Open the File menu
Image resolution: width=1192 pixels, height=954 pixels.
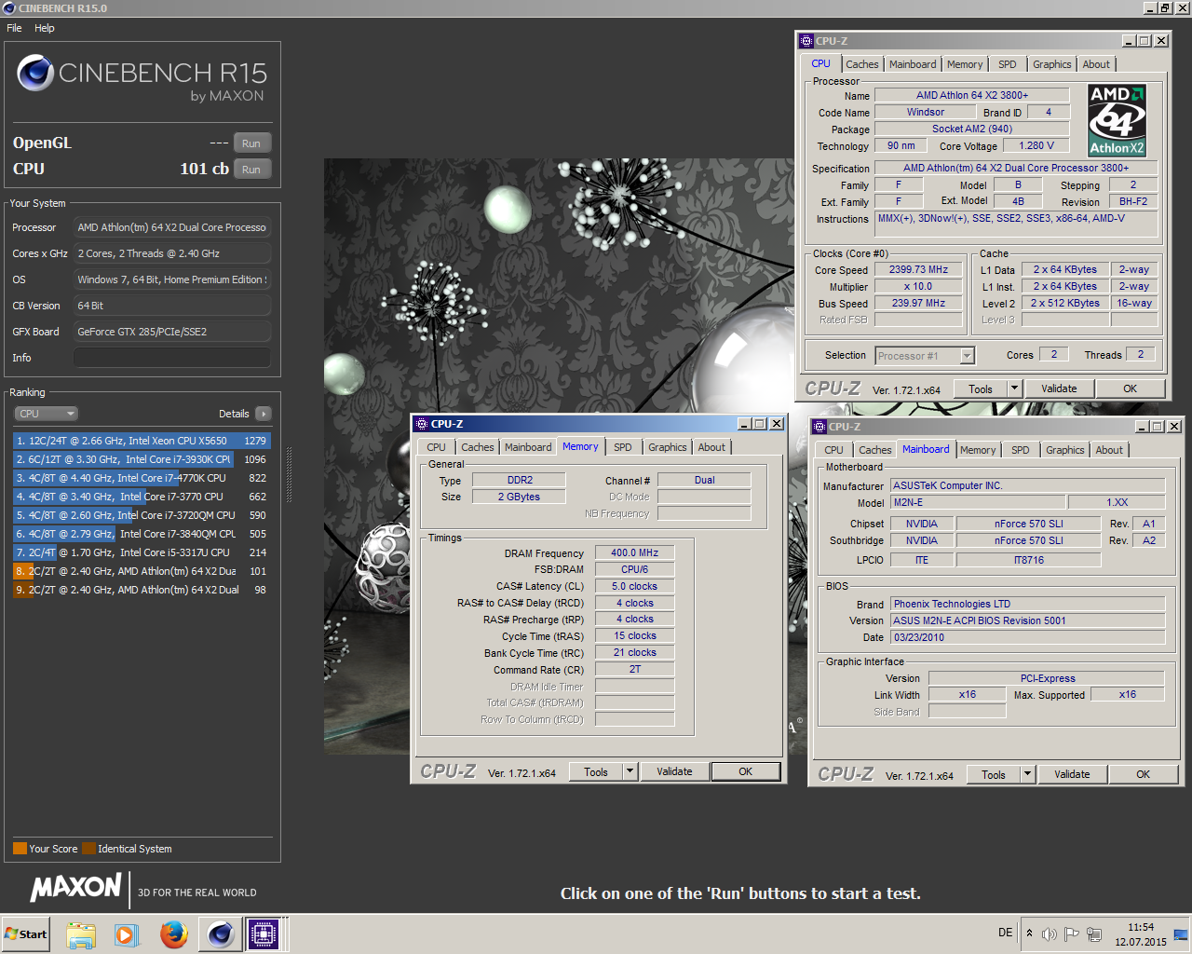click(14, 28)
